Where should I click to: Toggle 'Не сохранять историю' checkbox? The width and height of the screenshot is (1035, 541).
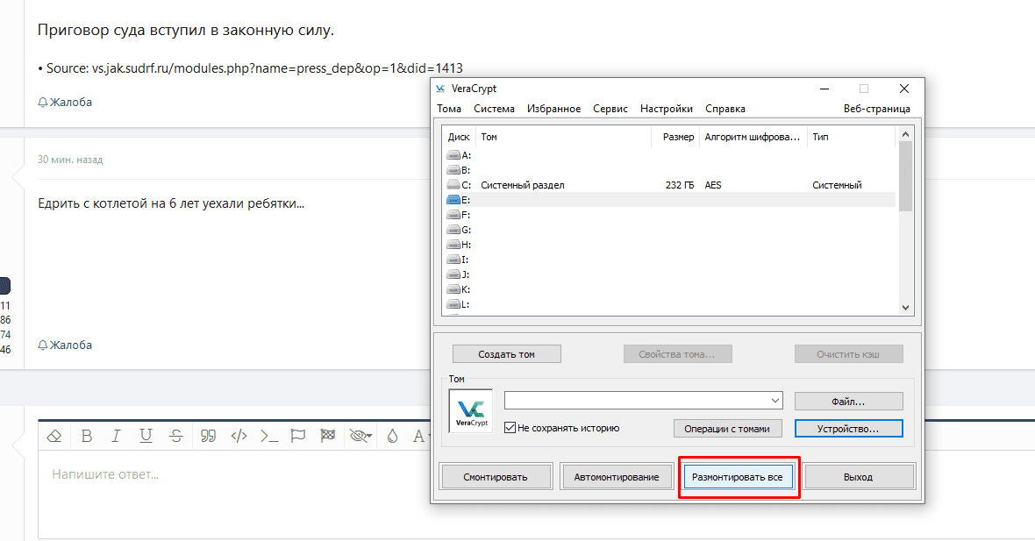[x=510, y=428]
